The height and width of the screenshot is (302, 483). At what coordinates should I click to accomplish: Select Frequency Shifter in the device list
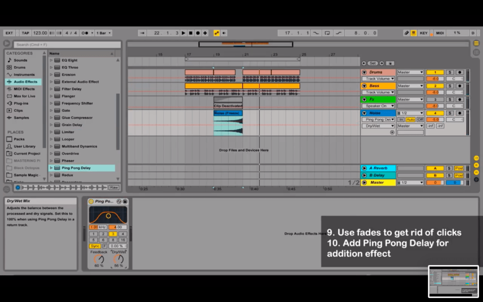pos(77,103)
